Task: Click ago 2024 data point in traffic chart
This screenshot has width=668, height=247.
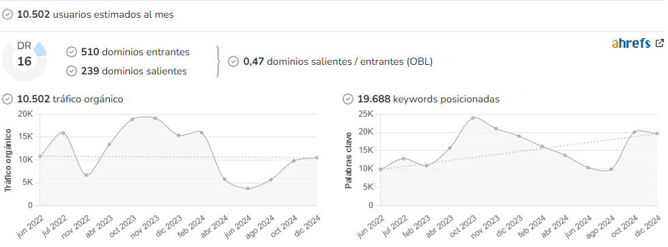Action: coord(270,179)
